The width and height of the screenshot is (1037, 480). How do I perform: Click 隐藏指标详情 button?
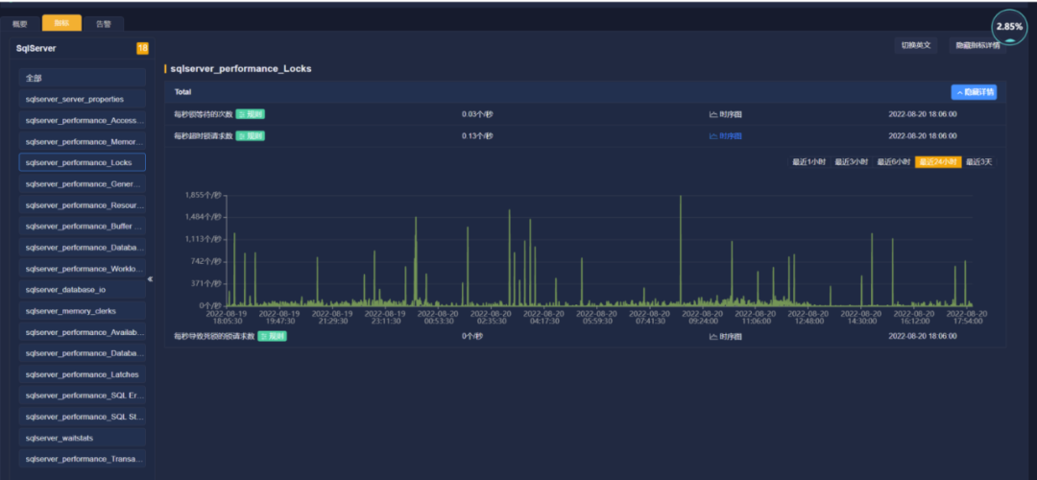pyautogui.click(x=977, y=45)
